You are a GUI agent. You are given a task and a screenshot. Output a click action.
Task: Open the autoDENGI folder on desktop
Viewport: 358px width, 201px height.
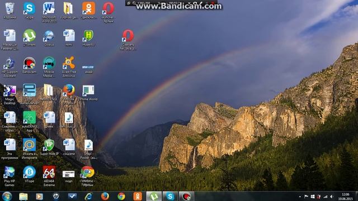(49, 90)
